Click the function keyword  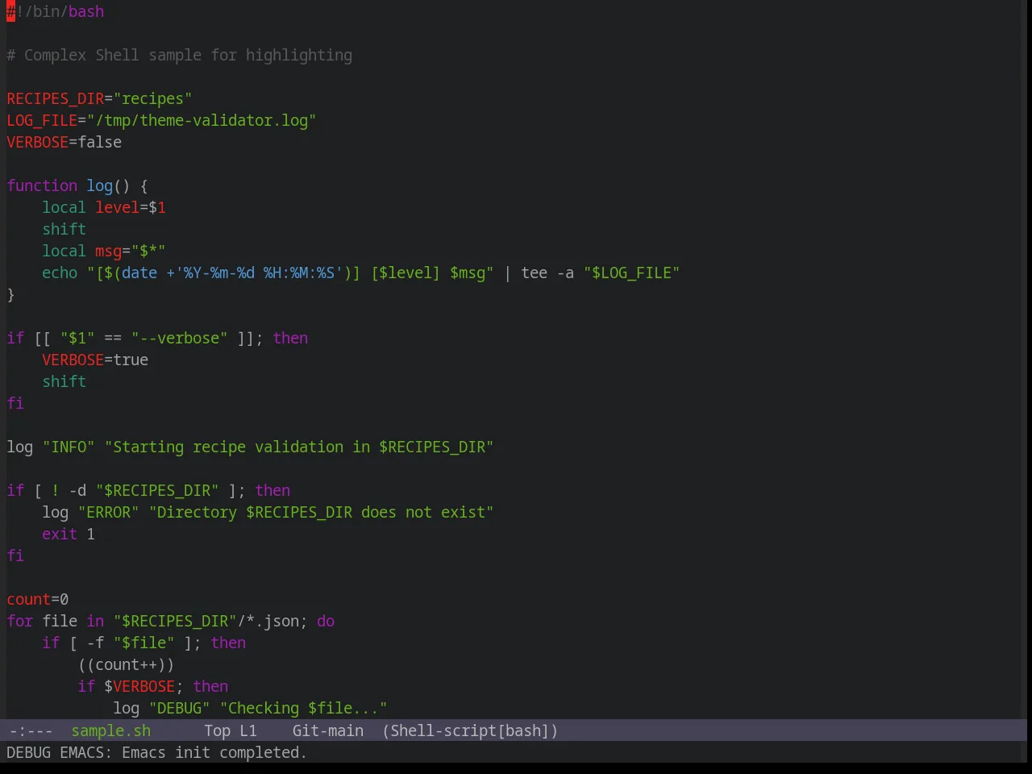coord(42,185)
